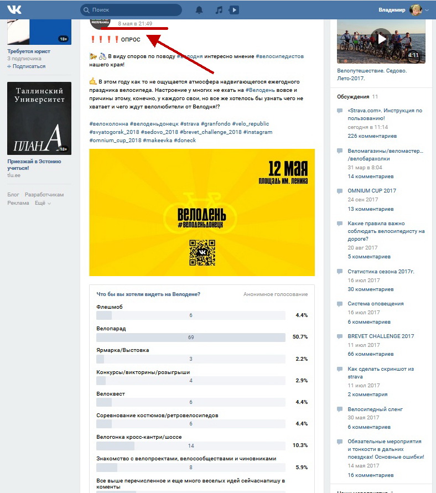Viewport: 436px width, 493px height.
Task: Expand the Ещё footer menu
Action: click(x=43, y=203)
